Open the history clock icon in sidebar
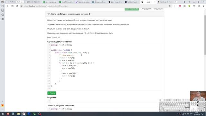Screen dimensions: 206x116 [x=3, y=6]
